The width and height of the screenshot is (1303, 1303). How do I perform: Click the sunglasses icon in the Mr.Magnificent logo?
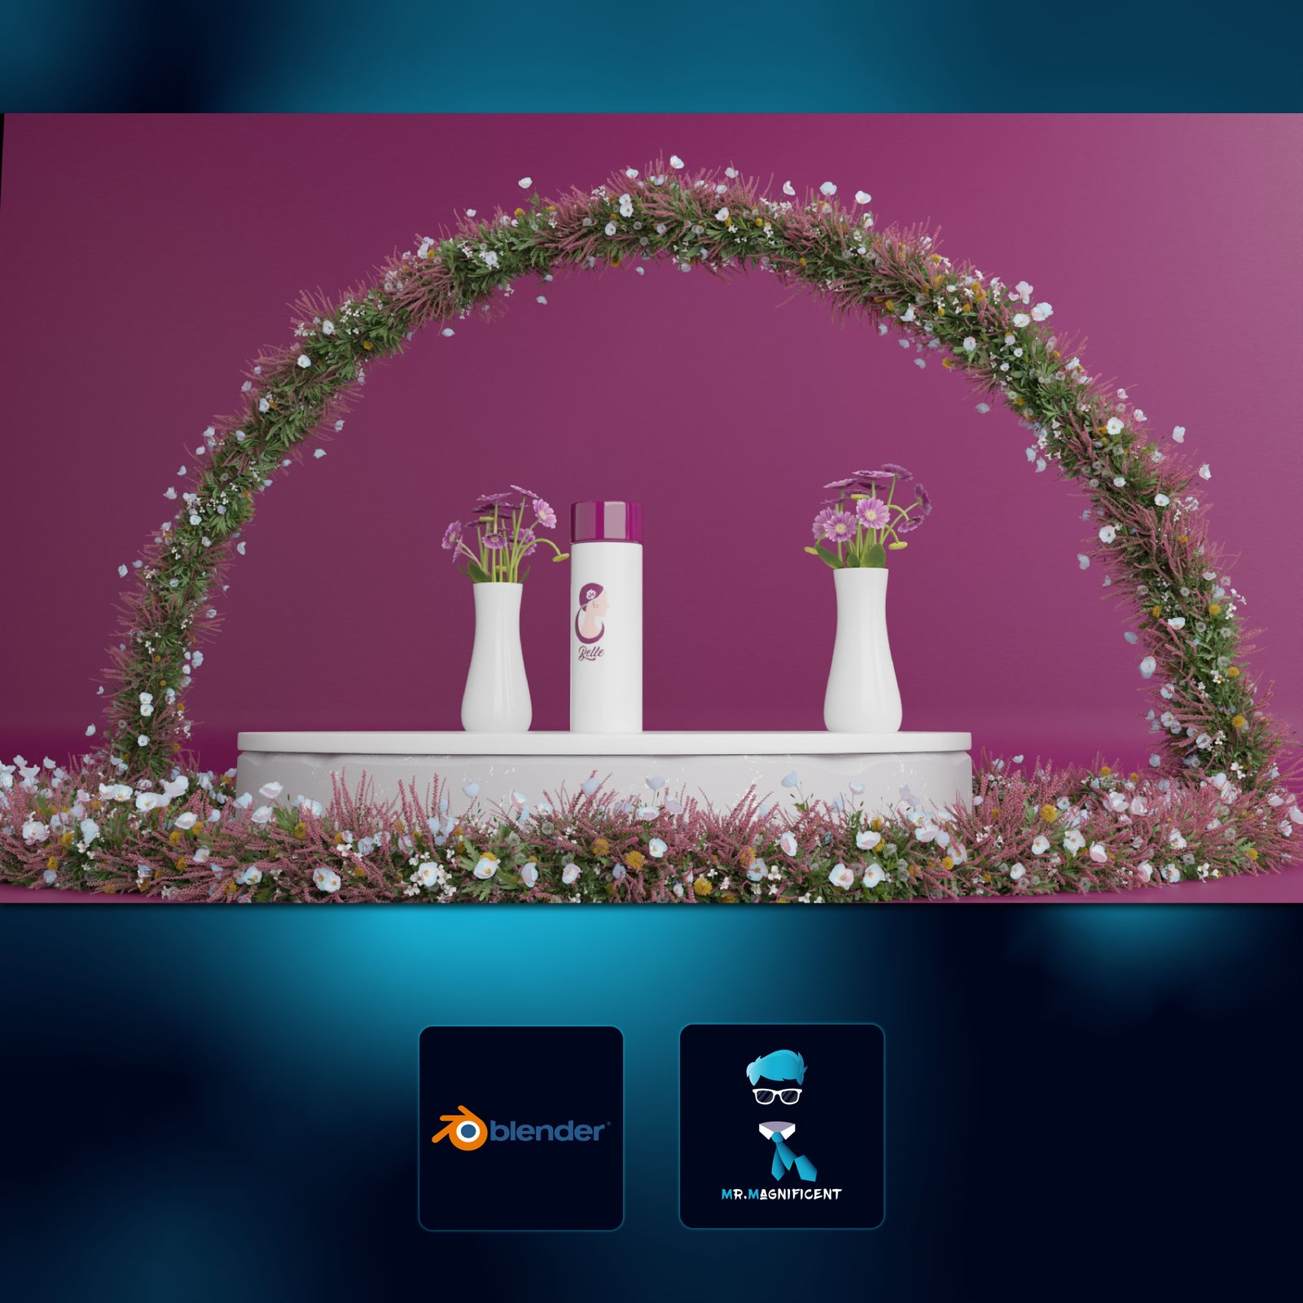pyautogui.click(x=777, y=1096)
